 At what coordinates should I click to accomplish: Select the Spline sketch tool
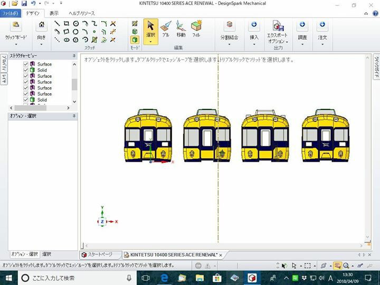(94, 24)
